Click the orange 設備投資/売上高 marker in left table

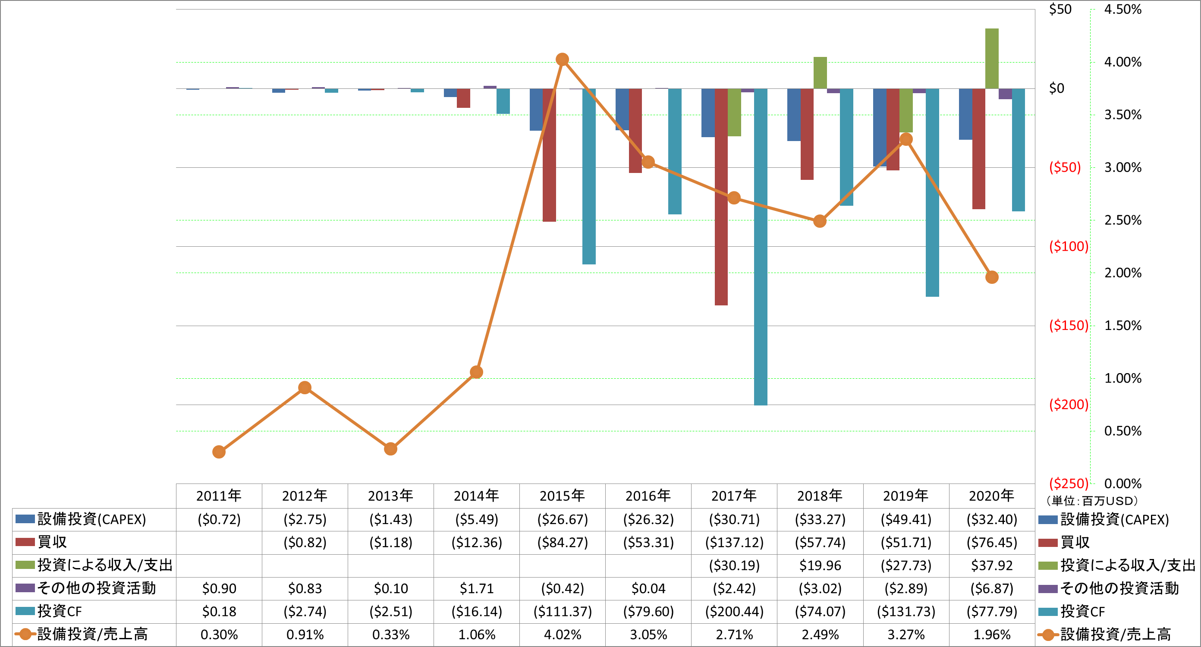click(x=25, y=634)
